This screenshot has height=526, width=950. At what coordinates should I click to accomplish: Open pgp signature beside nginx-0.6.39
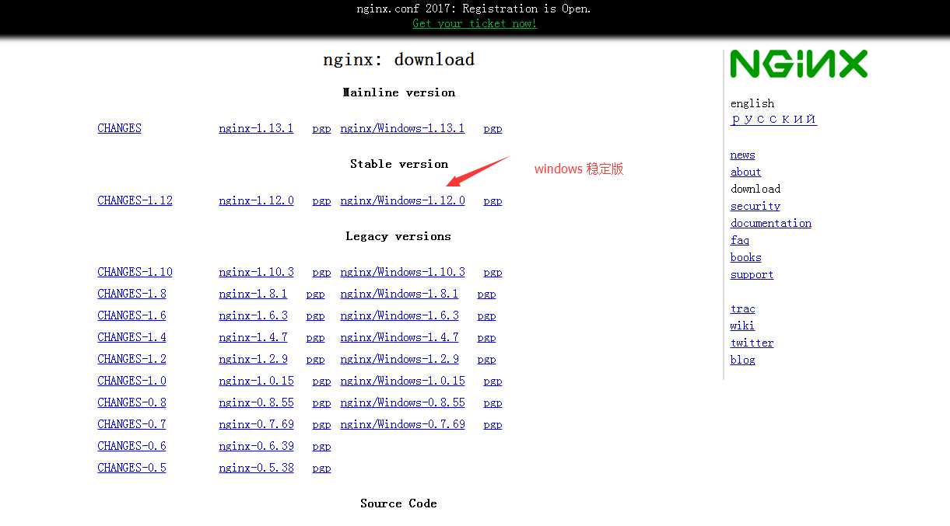[321, 447]
